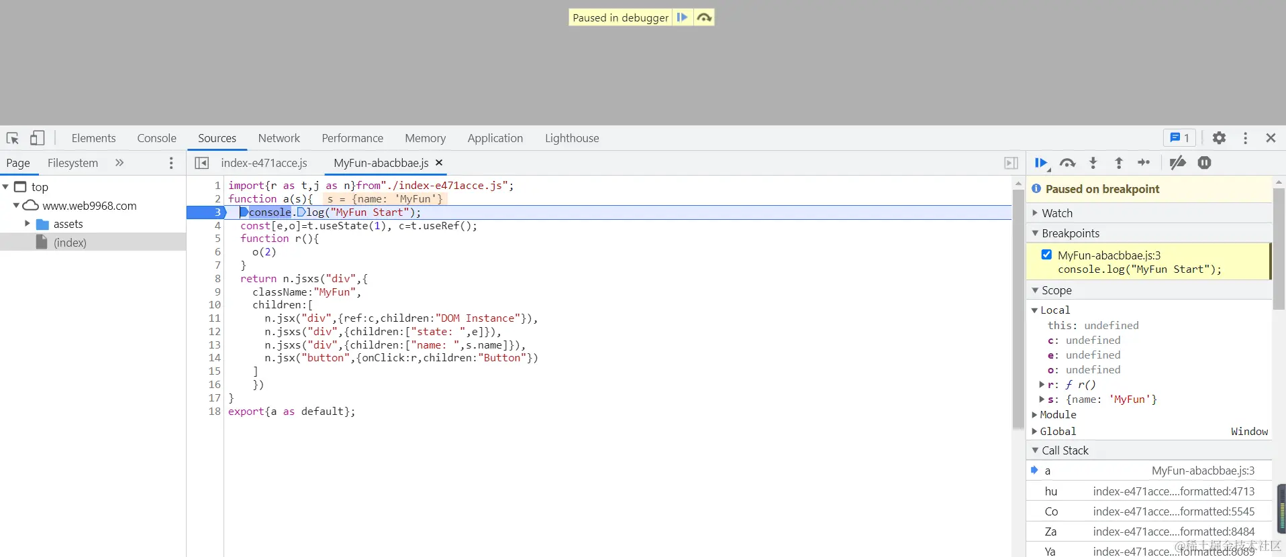The width and height of the screenshot is (1286, 557).
Task: Toggle breakpoint on line number 3
Action: [217, 212]
